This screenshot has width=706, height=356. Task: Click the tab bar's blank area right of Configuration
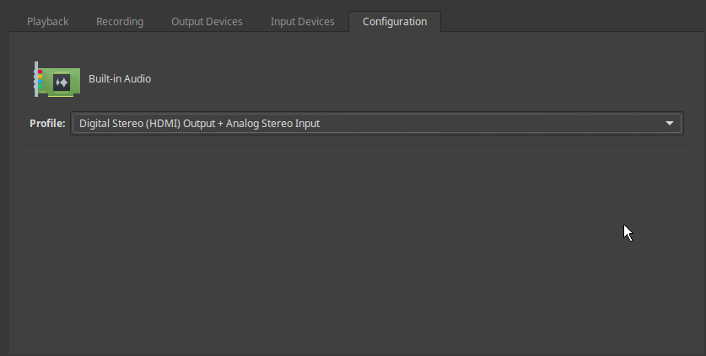572,22
